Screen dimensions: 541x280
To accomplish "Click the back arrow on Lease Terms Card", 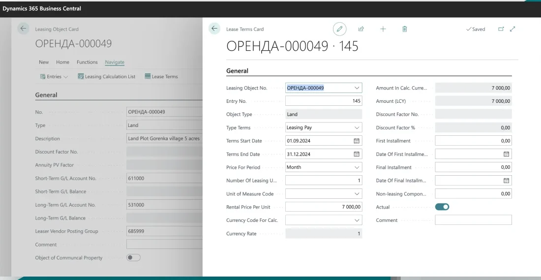I will coord(214,29).
